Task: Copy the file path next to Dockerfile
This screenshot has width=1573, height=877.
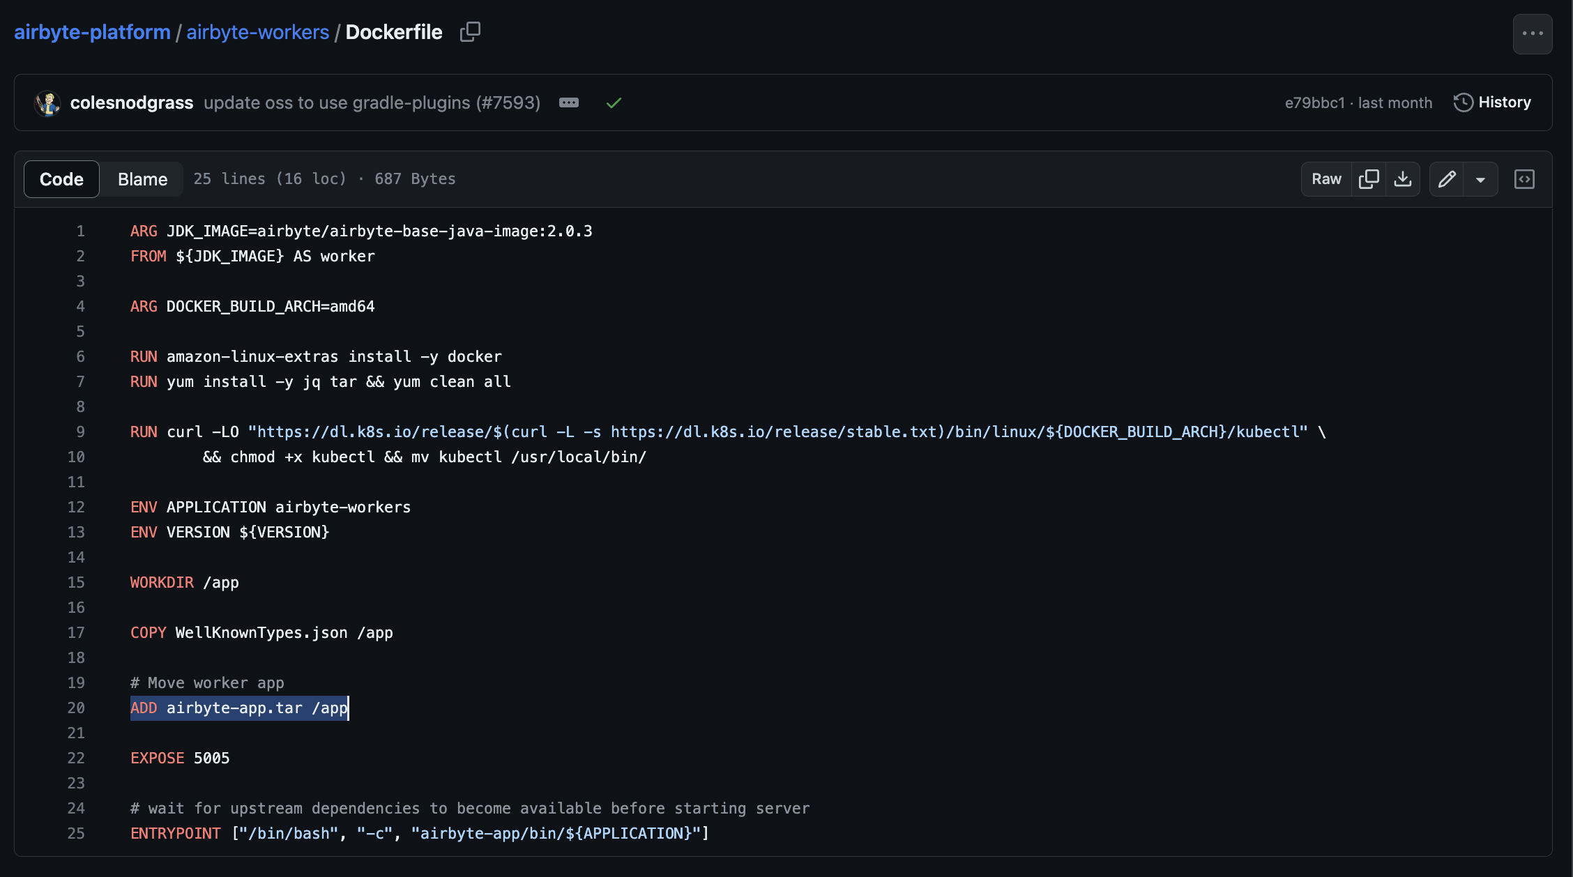Action: coord(470,31)
